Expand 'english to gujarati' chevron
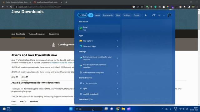Image resolution: width=200 pixels, height=112 pixels. coord(117,94)
